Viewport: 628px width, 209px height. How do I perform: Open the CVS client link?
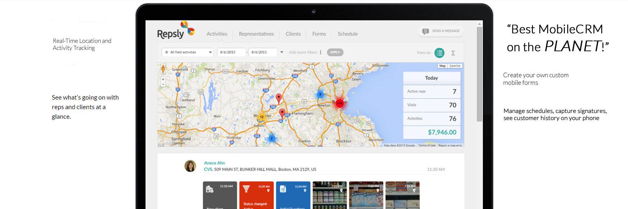208,169
